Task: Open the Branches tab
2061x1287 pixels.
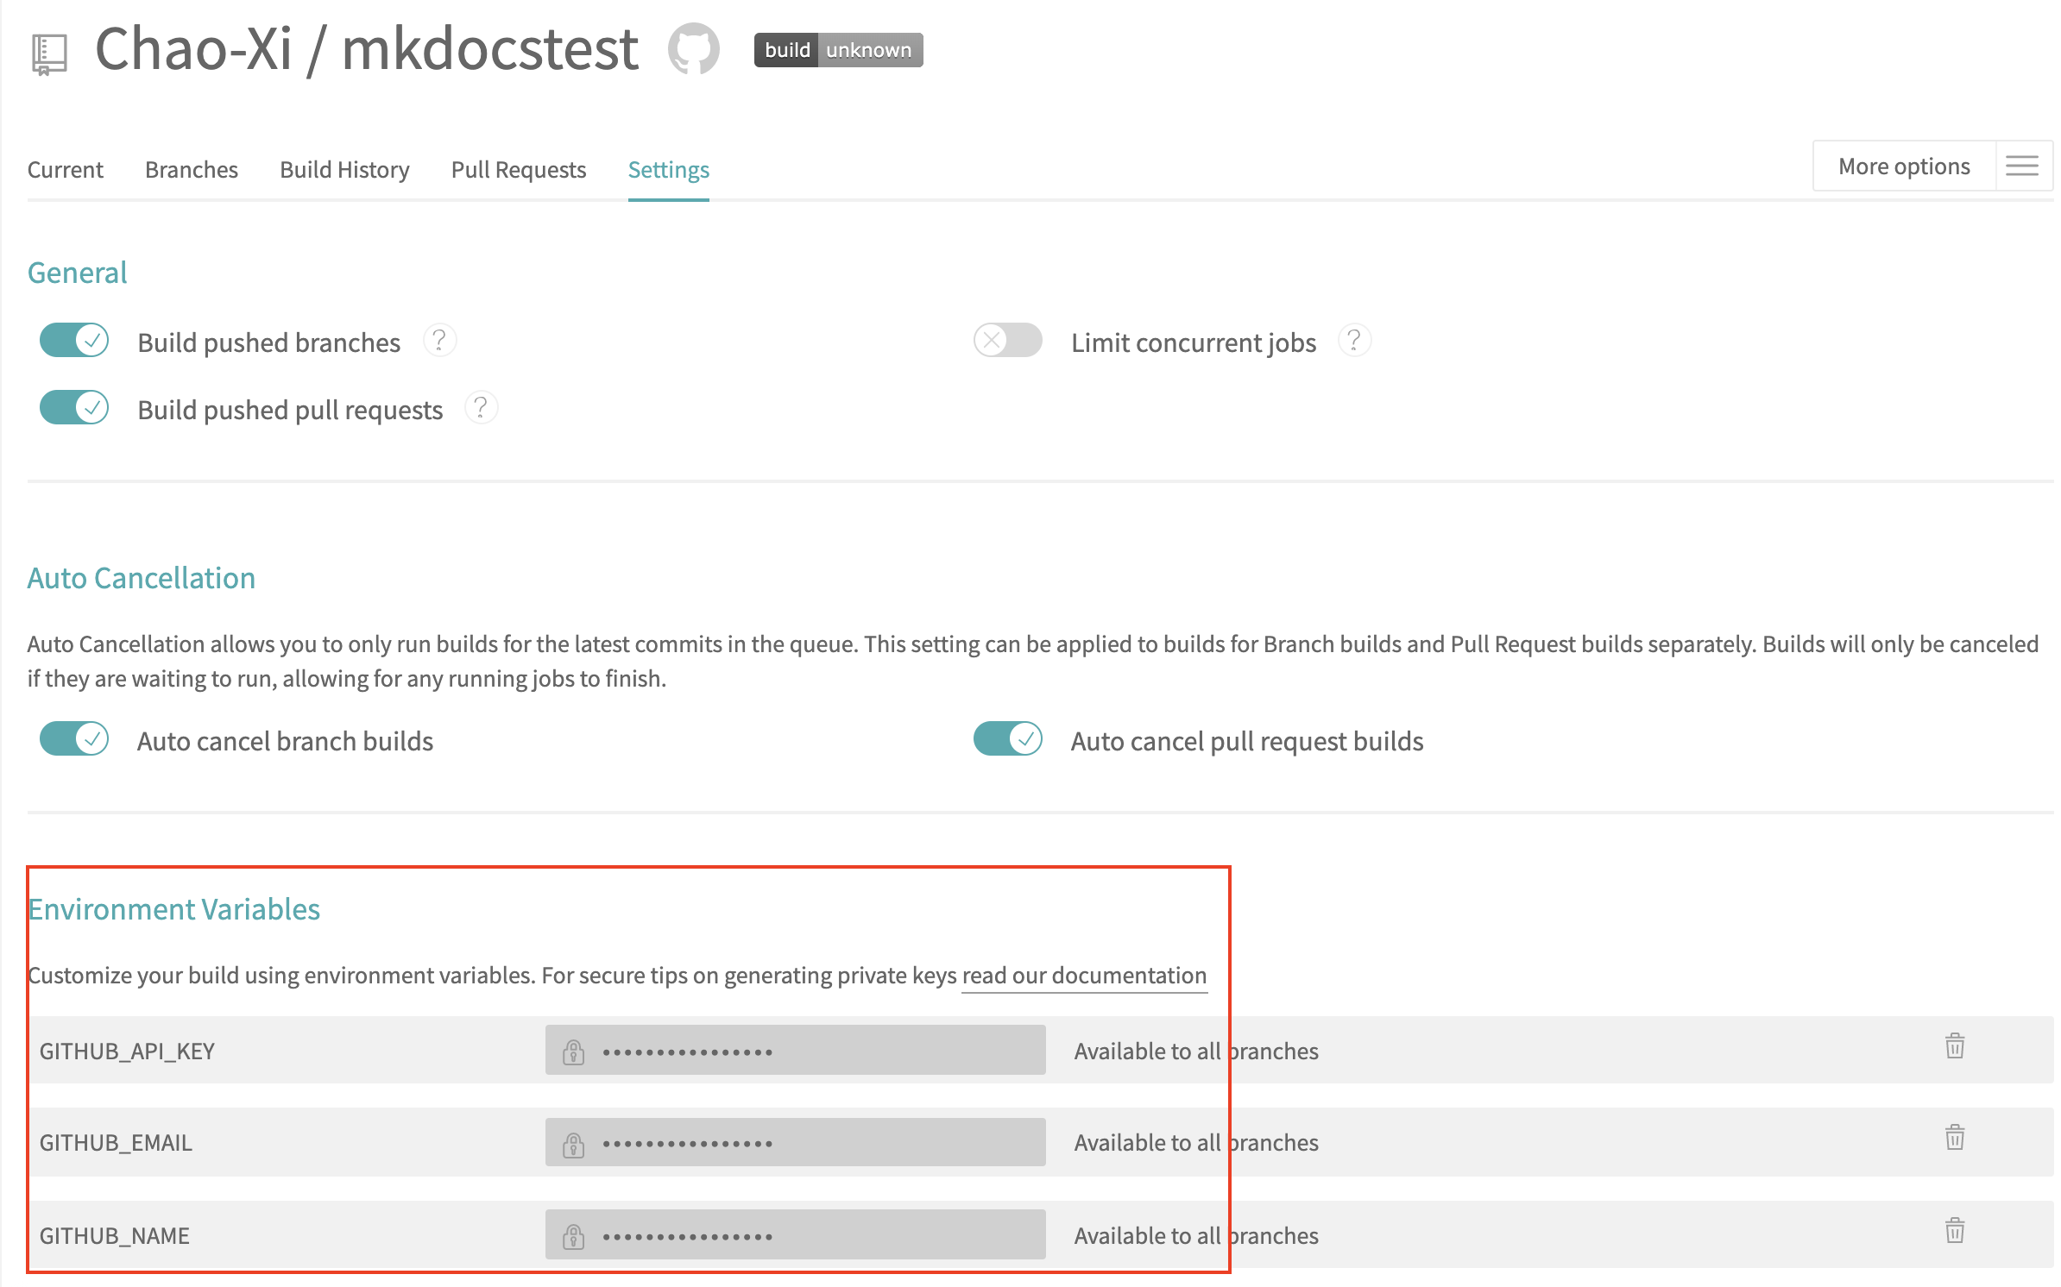Action: click(191, 170)
